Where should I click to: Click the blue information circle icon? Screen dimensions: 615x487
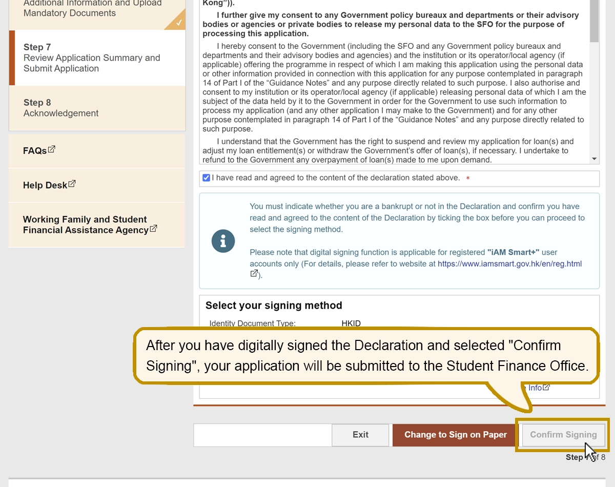pyautogui.click(x=223, y=241)
